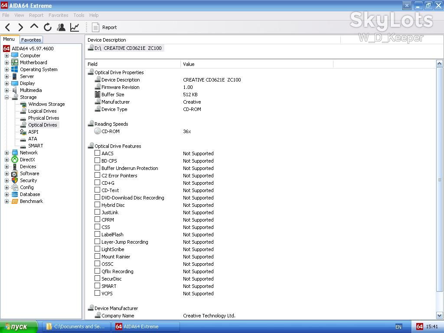Click the scroll up arrow of details list
Viewport: 444px width, 333px height.
point(440,64)
